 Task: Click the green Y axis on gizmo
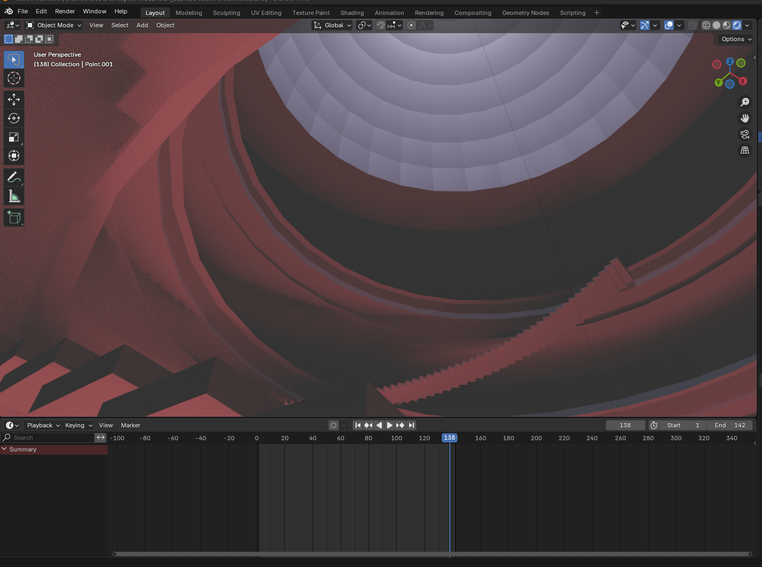coord(718,82)
